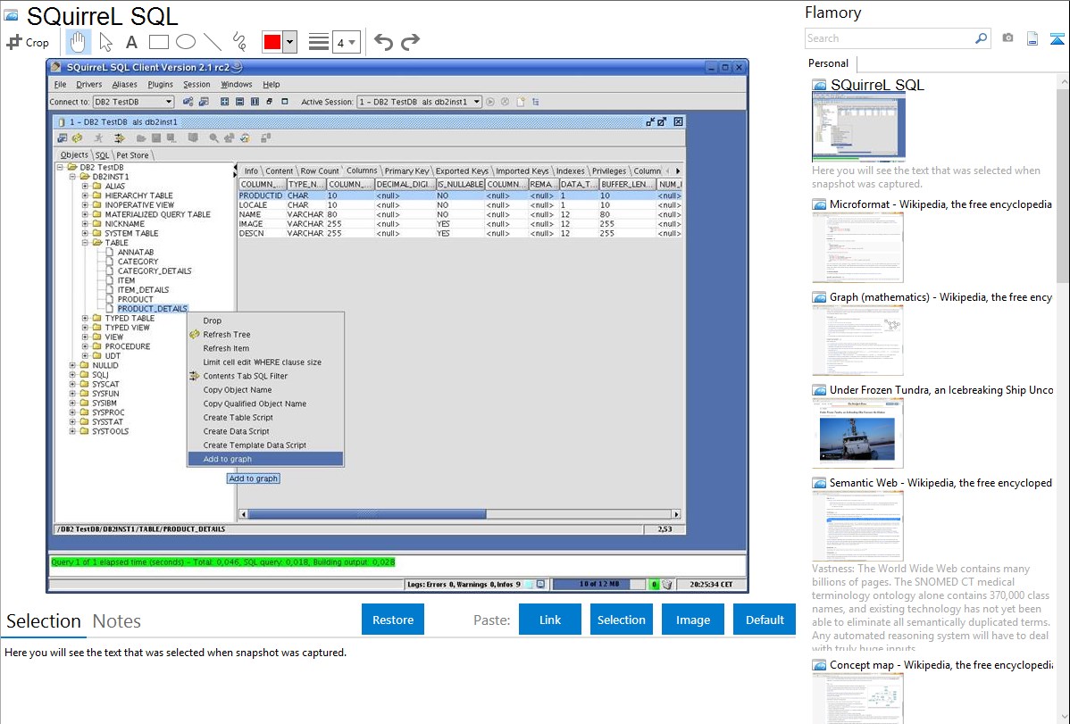Open the Drivers menu in SQuirreL
The width and height of the screenshot is (1070, 724).
point(88,85)
